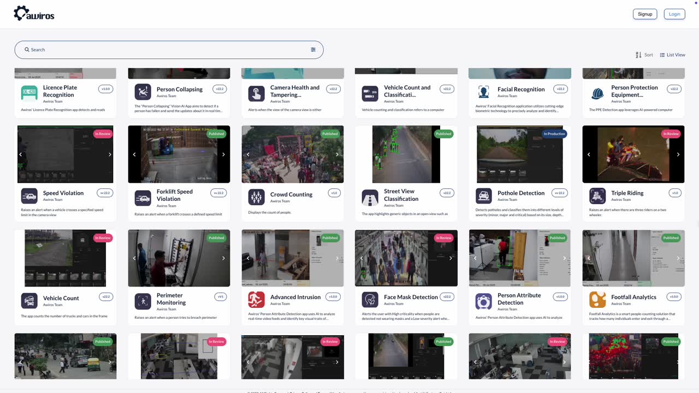699x393 pixels.
Task: Show next image on Perimeter Monitoring card
Action: [x=223, y=258]
